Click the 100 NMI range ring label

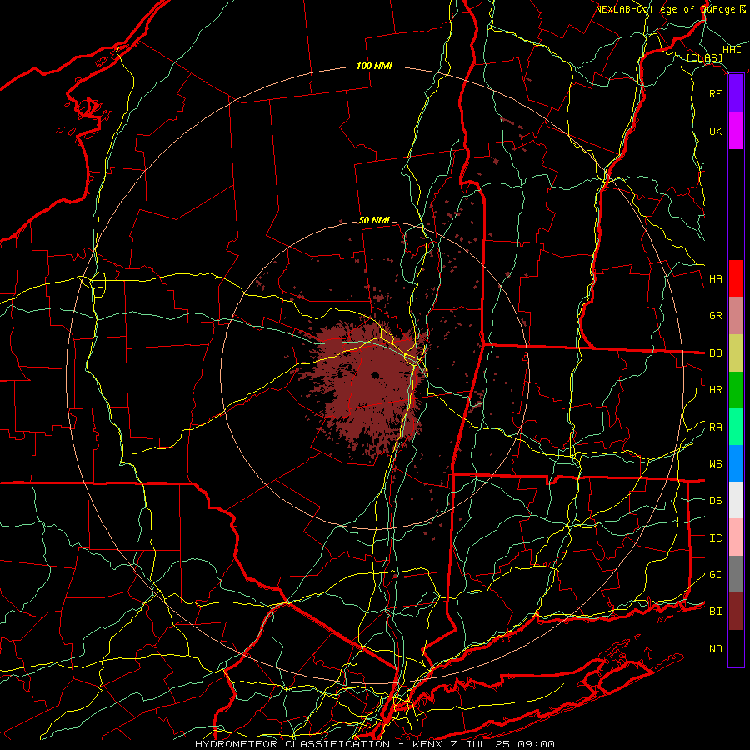374,66
